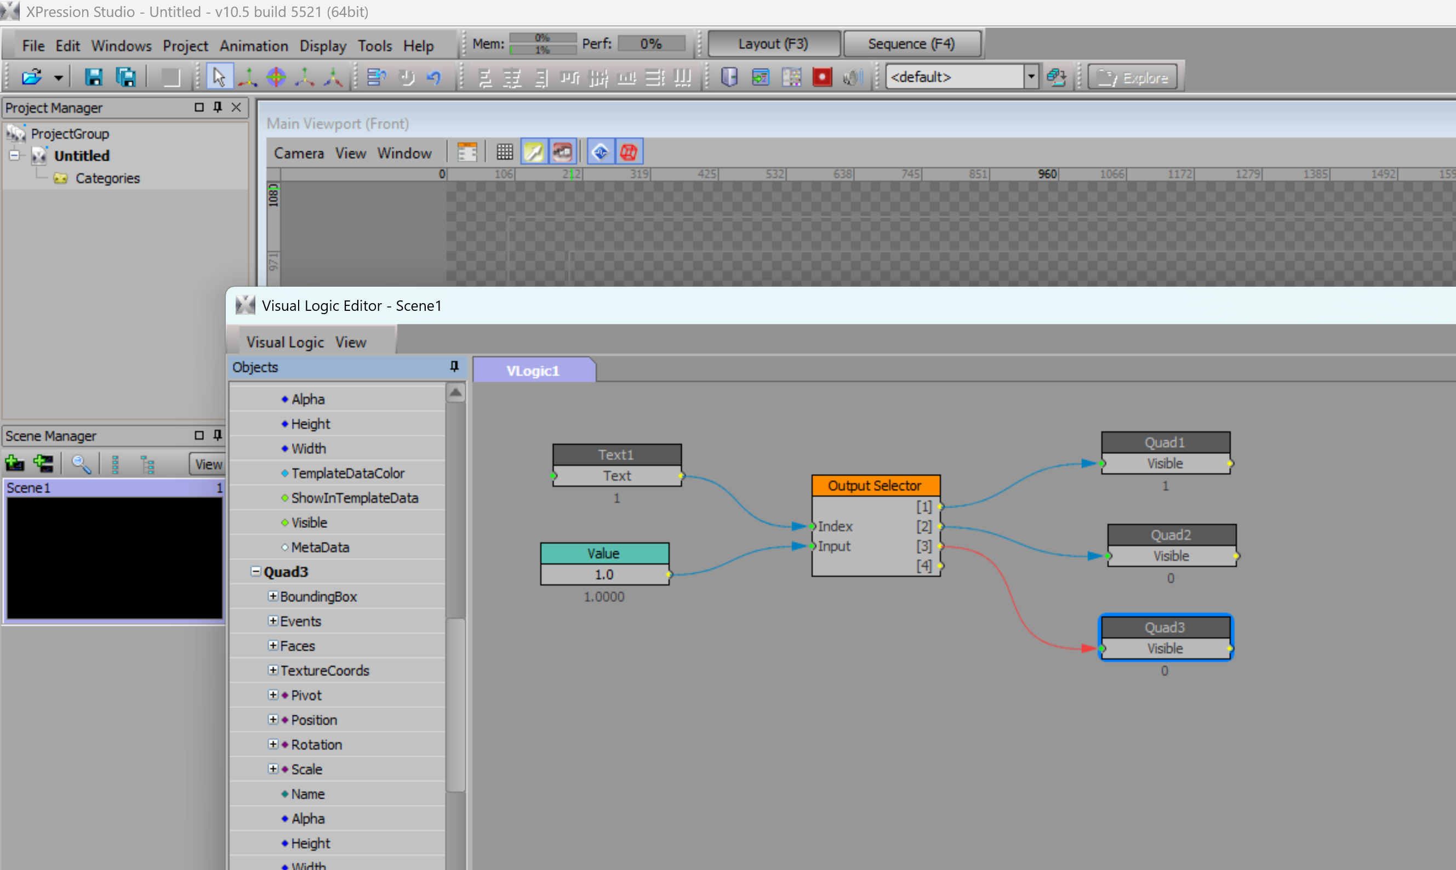This screenshot has width=1456, height=870.
Task: Toggle the grid icon in viewport toolbar
Action: (505, 152)
